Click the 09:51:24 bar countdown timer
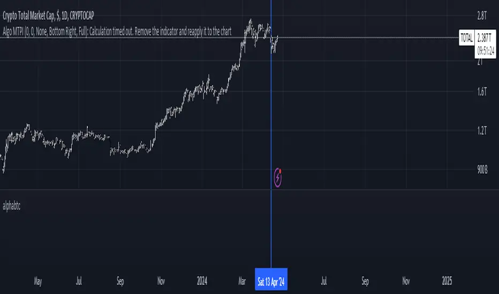The height and width of the screenshot is (294, 499). [x=486, y=46]
